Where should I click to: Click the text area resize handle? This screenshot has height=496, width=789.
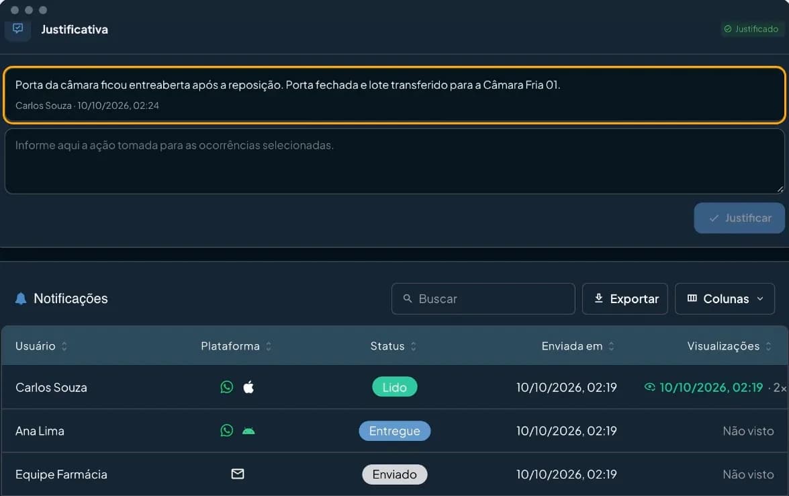coord(780,189)
